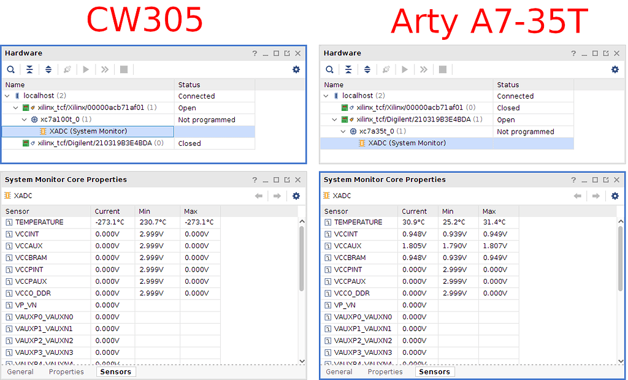628x380 pixels.
Task: Open the Properties tab in Arty panel
Action: (385, 371)
